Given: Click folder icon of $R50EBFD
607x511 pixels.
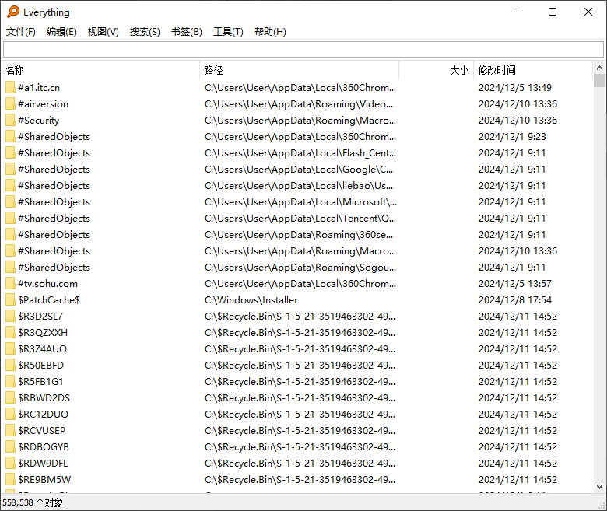Looking at the screenshot, I should pyautogui.click(x=10, y=365).
